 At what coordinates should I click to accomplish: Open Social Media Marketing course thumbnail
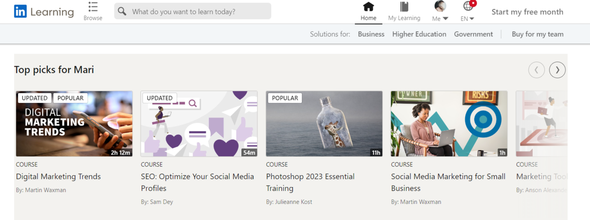pos(449,124)
